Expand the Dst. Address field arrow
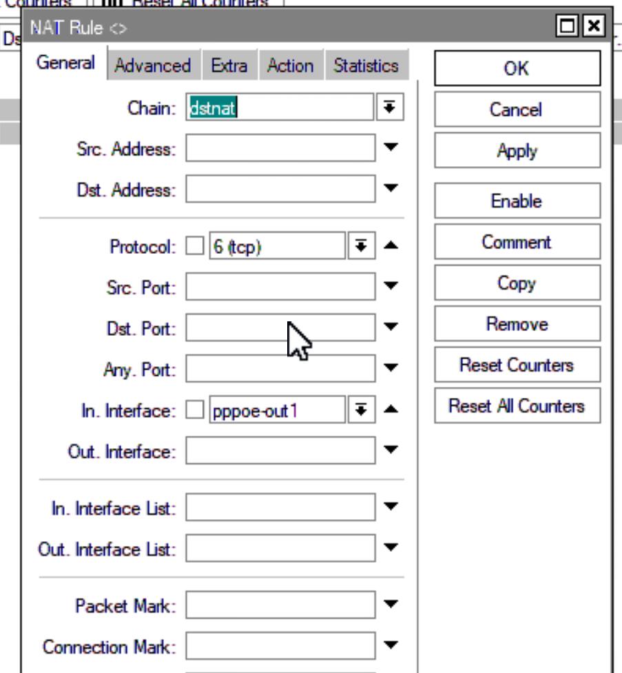Screen dimensions: 622x673 coord(391,188)
